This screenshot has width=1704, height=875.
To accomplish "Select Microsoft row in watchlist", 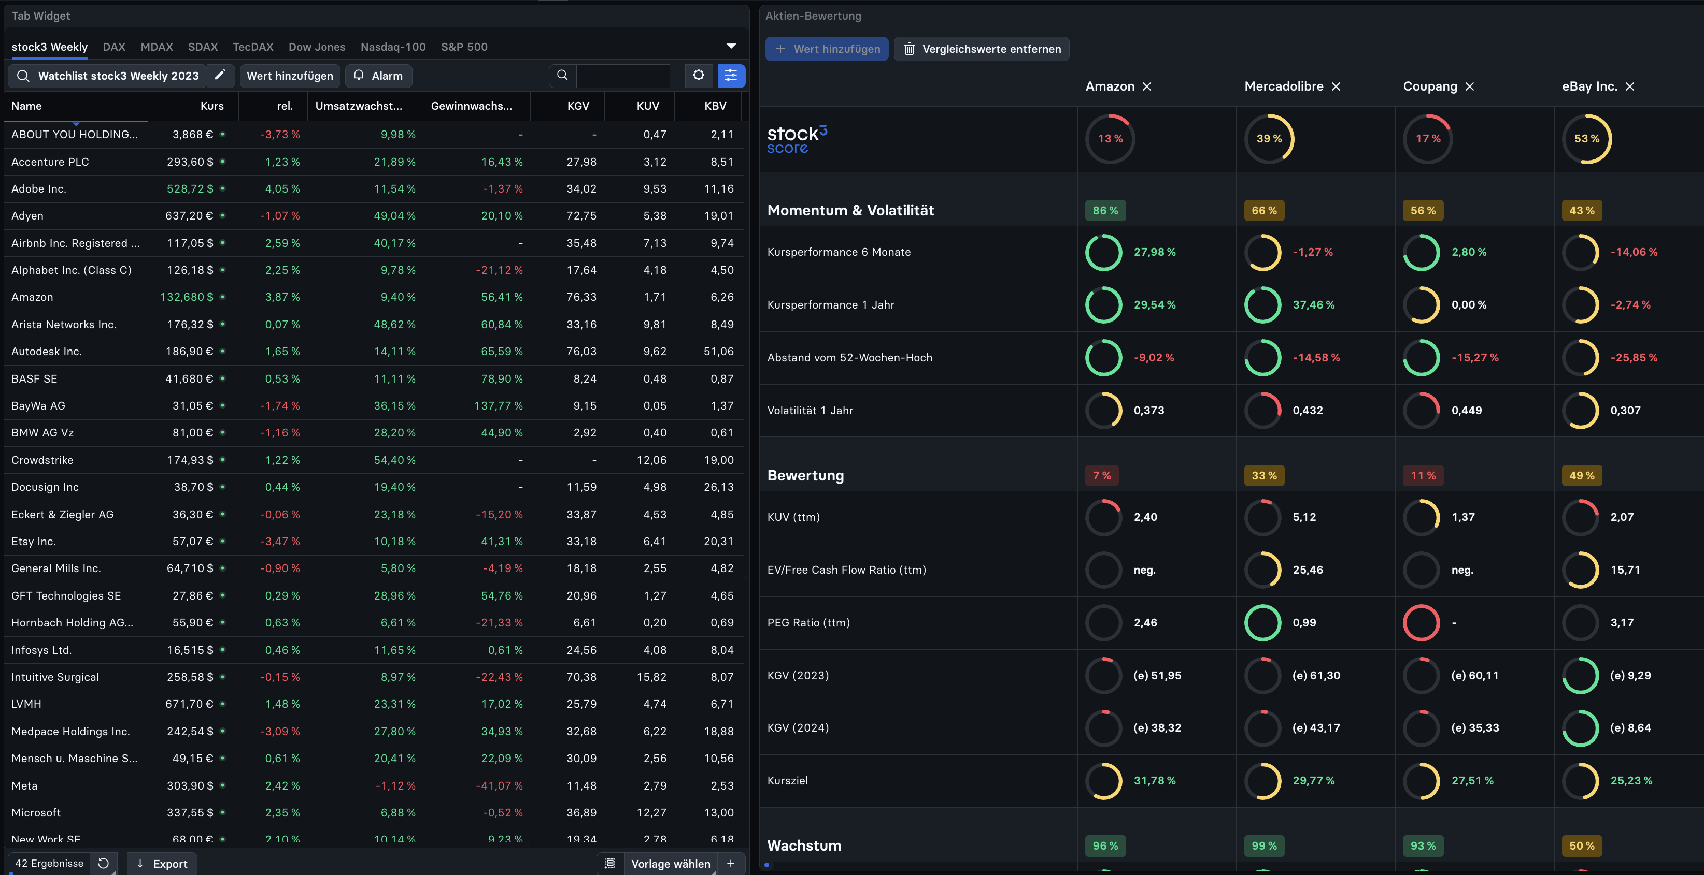I will point(374,812).
